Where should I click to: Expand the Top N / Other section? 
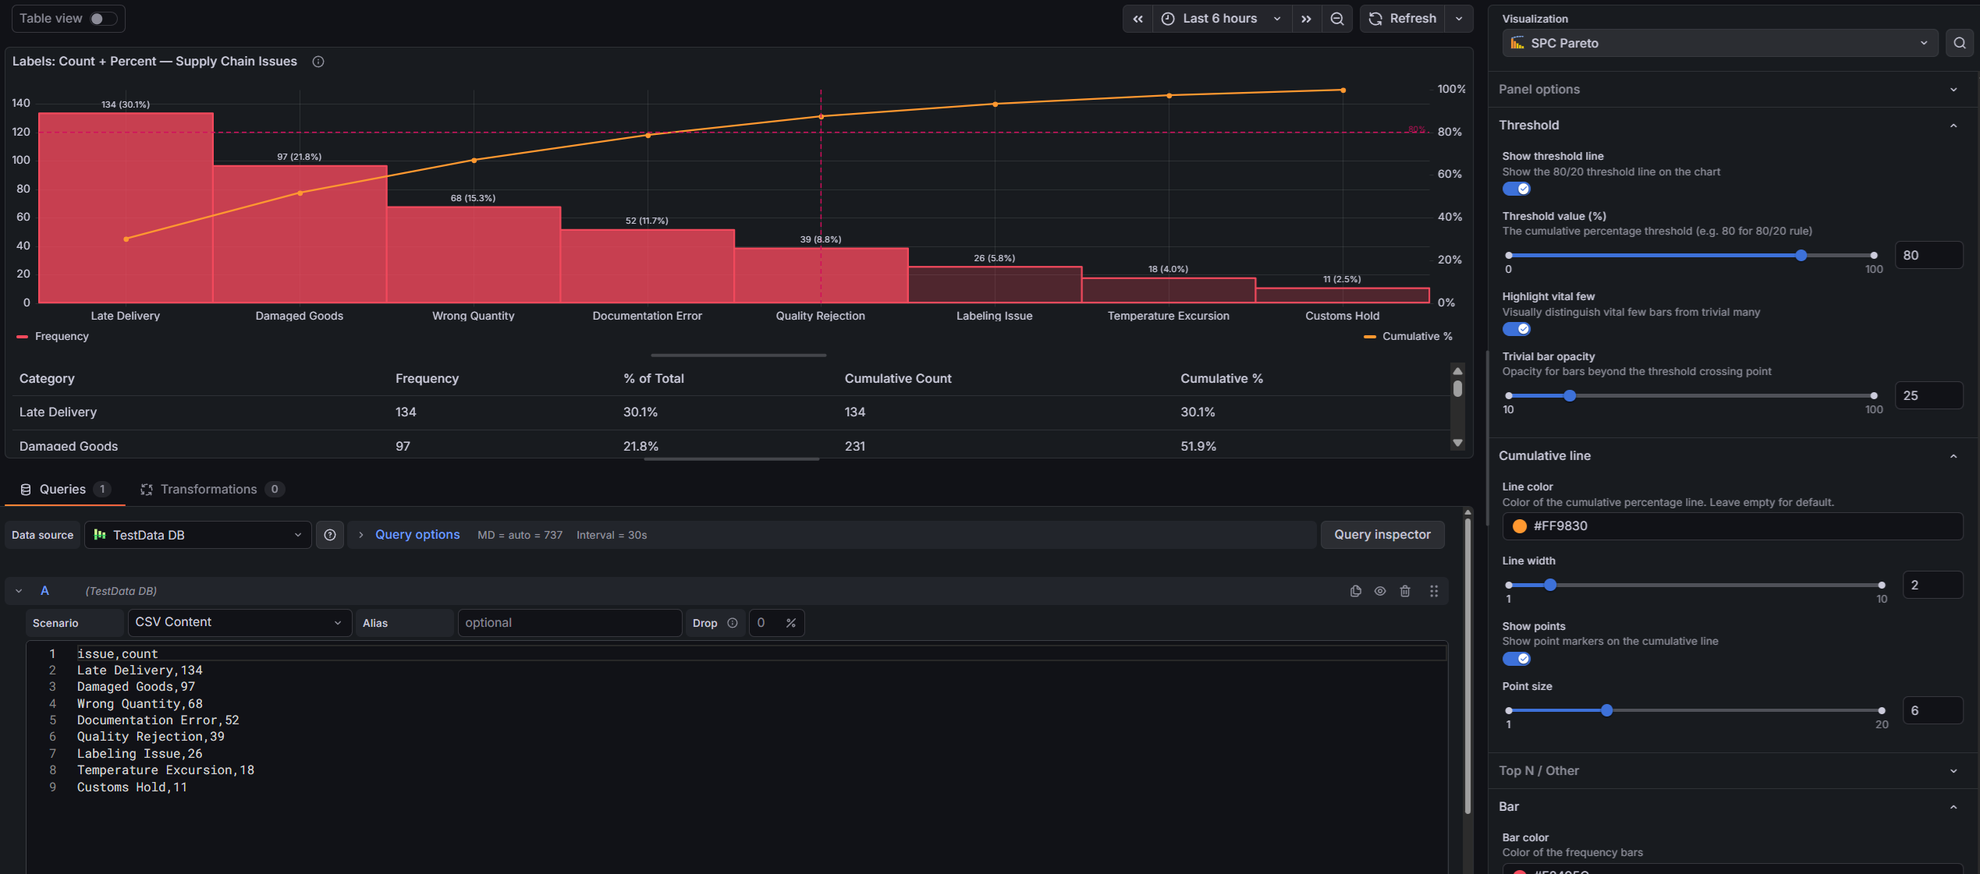(1726, 770)
